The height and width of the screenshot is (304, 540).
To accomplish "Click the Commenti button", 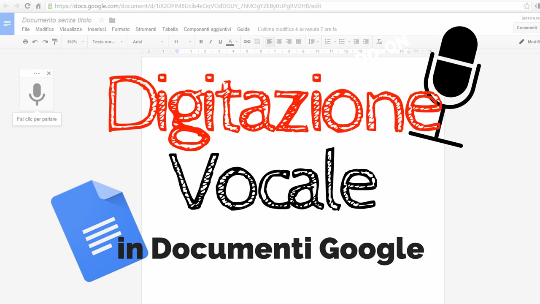I will tap(527, 27).
